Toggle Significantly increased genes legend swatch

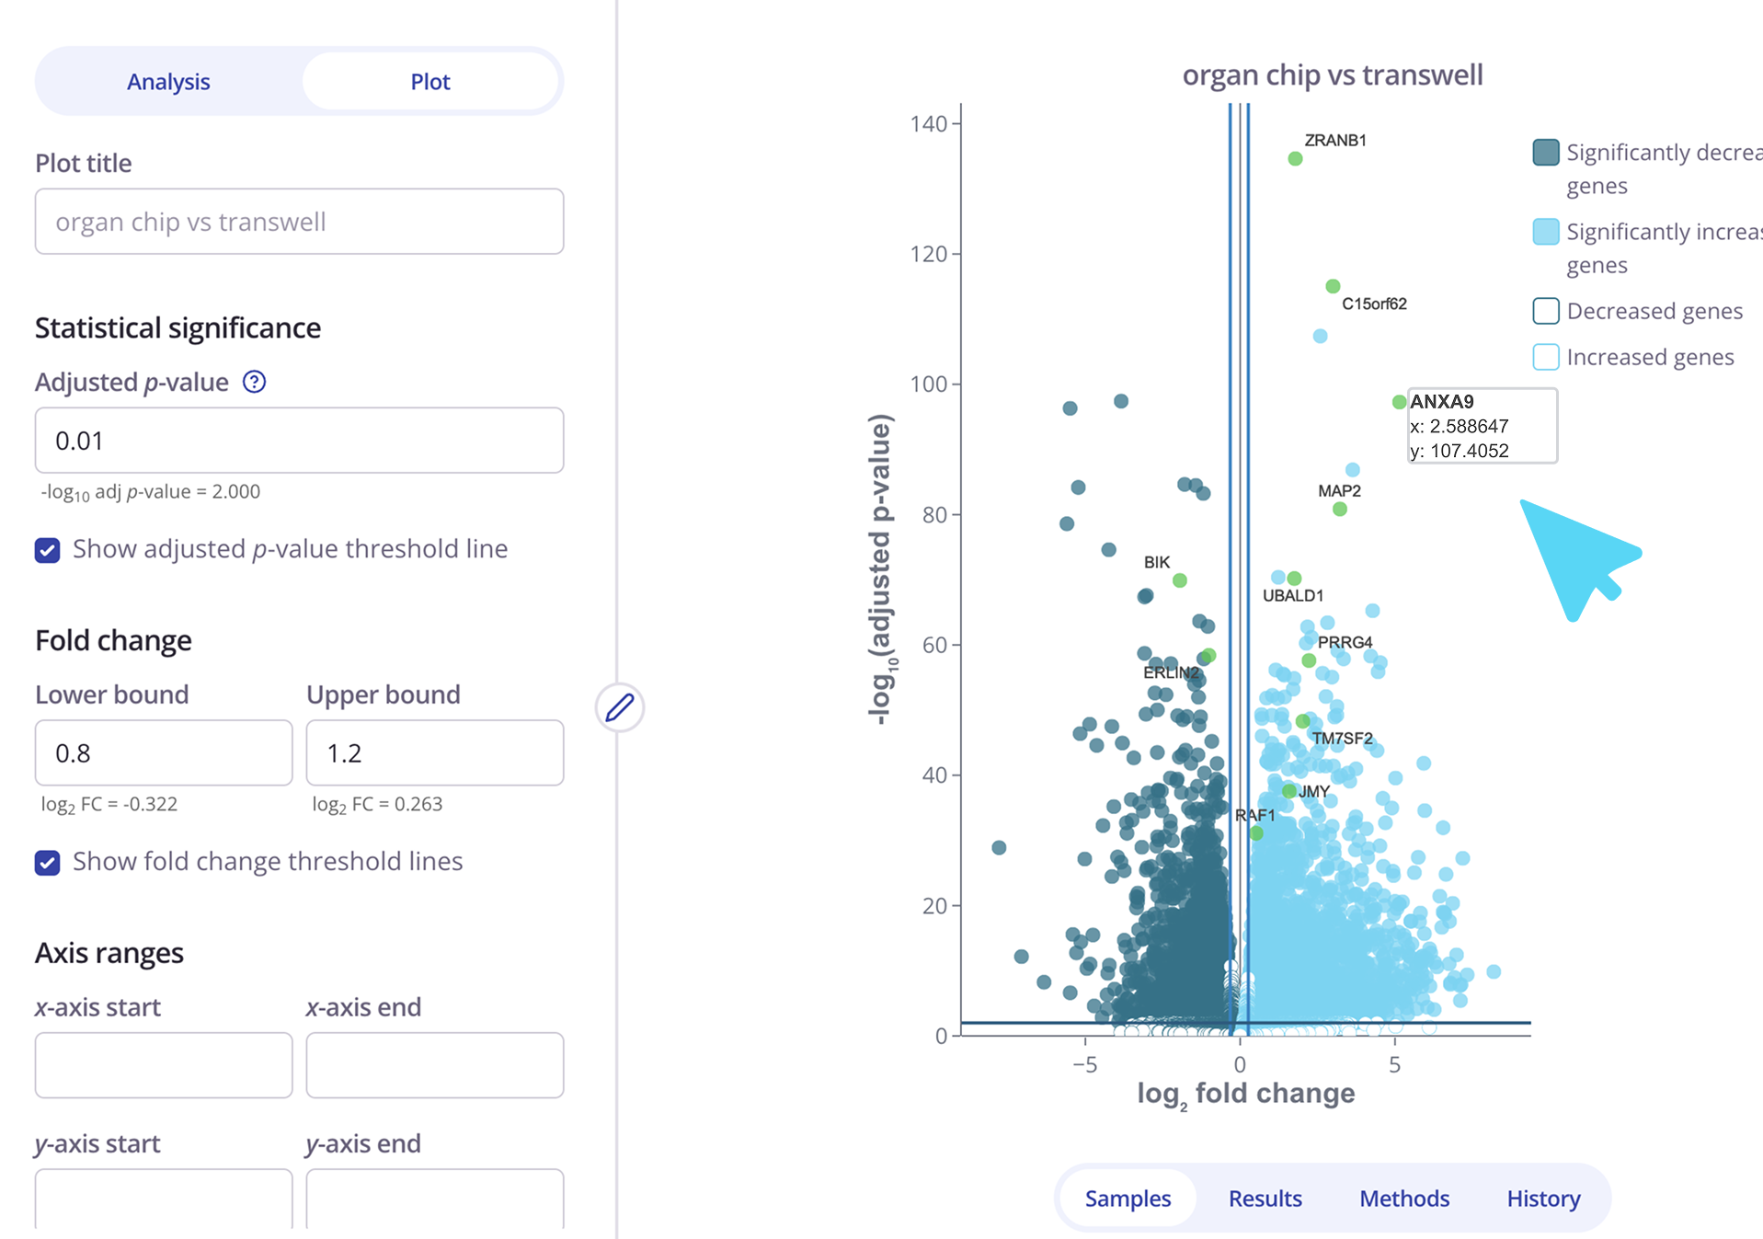tap(1546, 232)
